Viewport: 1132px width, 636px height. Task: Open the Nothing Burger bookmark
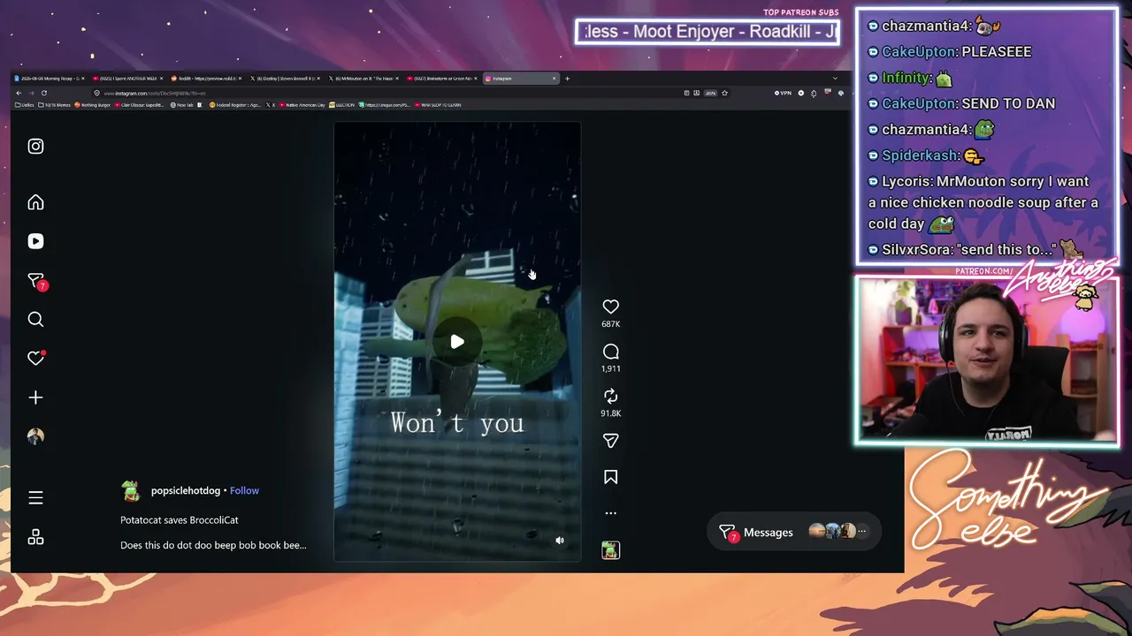[x=93, y=105]
